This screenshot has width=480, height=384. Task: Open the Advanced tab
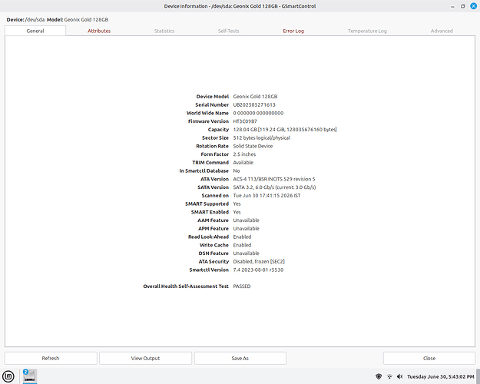pyautogui.click(x=442, y=31)
